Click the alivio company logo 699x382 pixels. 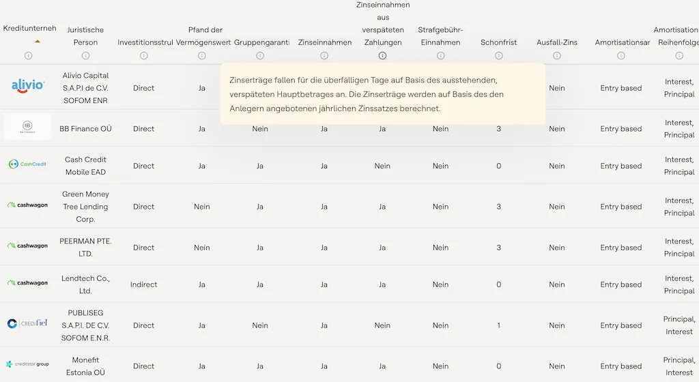(x=28, y=85)
